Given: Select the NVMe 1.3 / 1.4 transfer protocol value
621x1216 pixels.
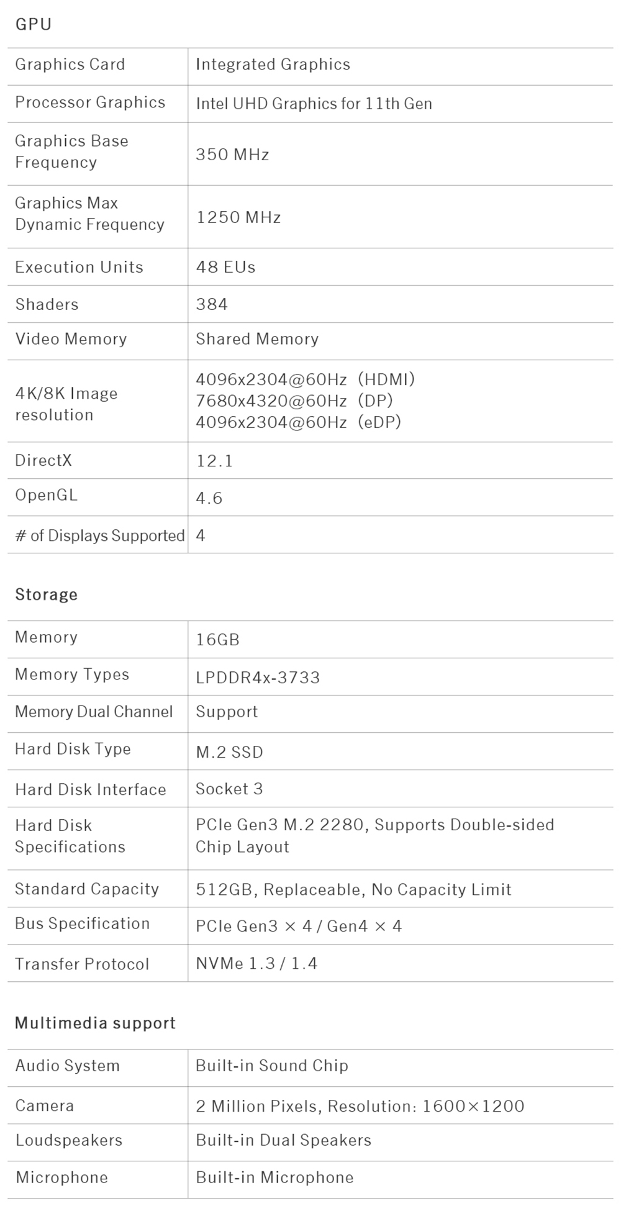Looking at the screenshot, I should click(x=256, y=963).
